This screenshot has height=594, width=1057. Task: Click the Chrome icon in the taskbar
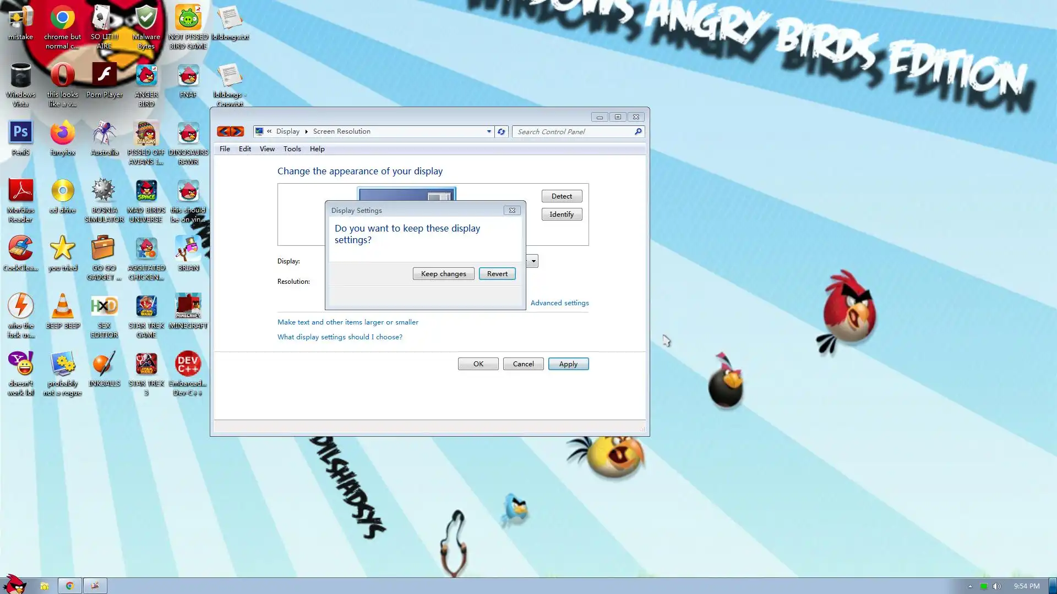[69, 586]
